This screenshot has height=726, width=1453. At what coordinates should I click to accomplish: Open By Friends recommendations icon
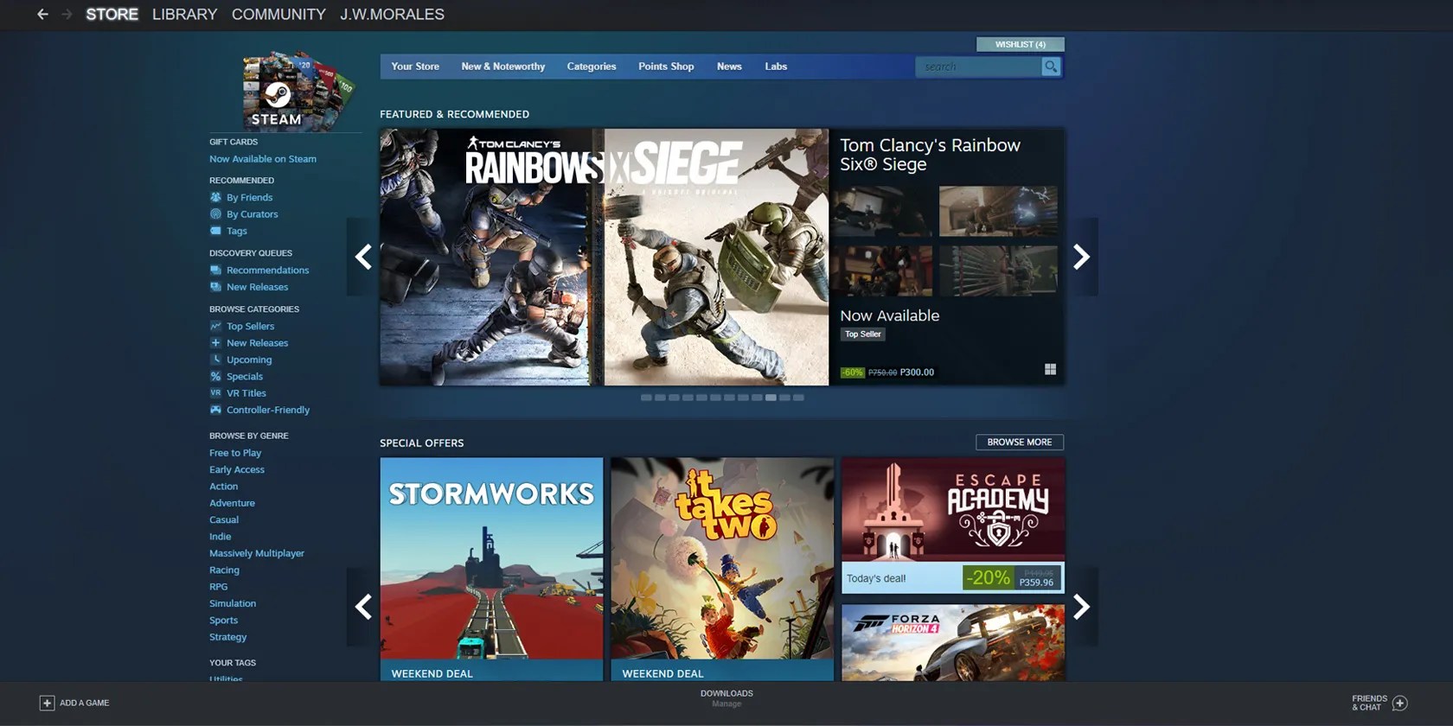click(x=215, y=197)
